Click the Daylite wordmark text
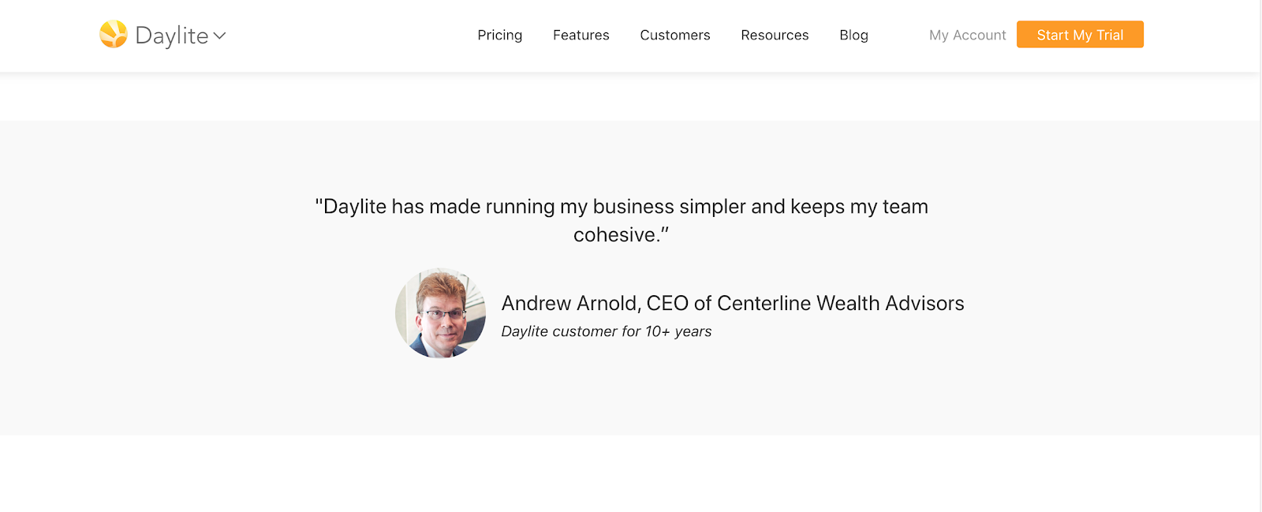The image size is (1262, 512). point(172,36)
